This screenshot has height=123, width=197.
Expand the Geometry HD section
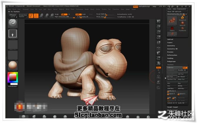[x=172, y=49]
